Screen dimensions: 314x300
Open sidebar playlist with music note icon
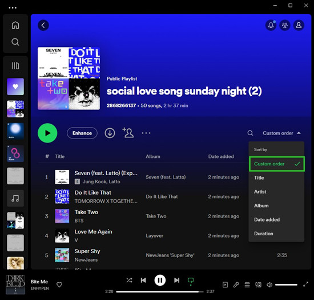pyautogui.click(x=15, y=199)
